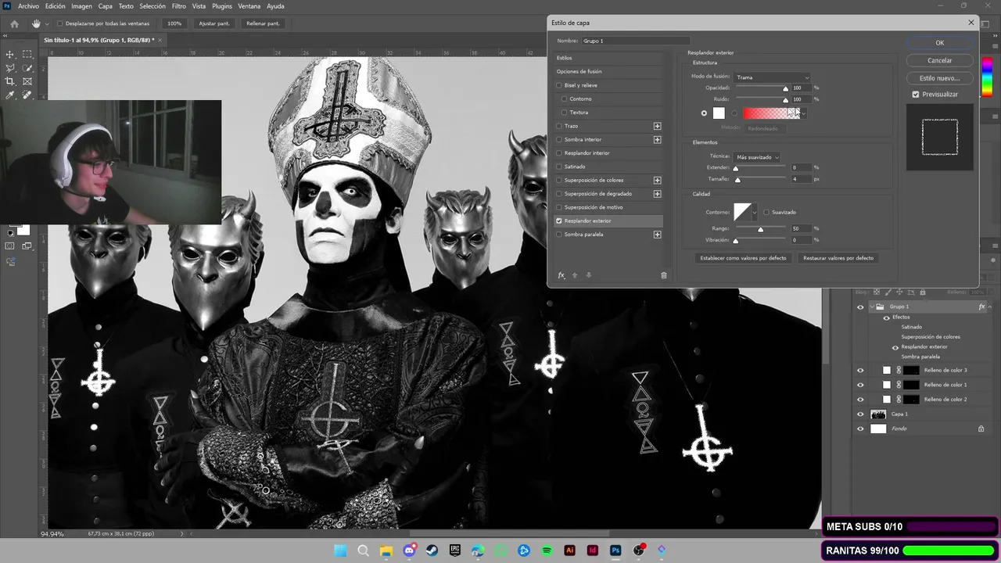This screenshot has height=563, width=1001.
Task: Enable Satinado checkbox
Action: pos(558,167)
